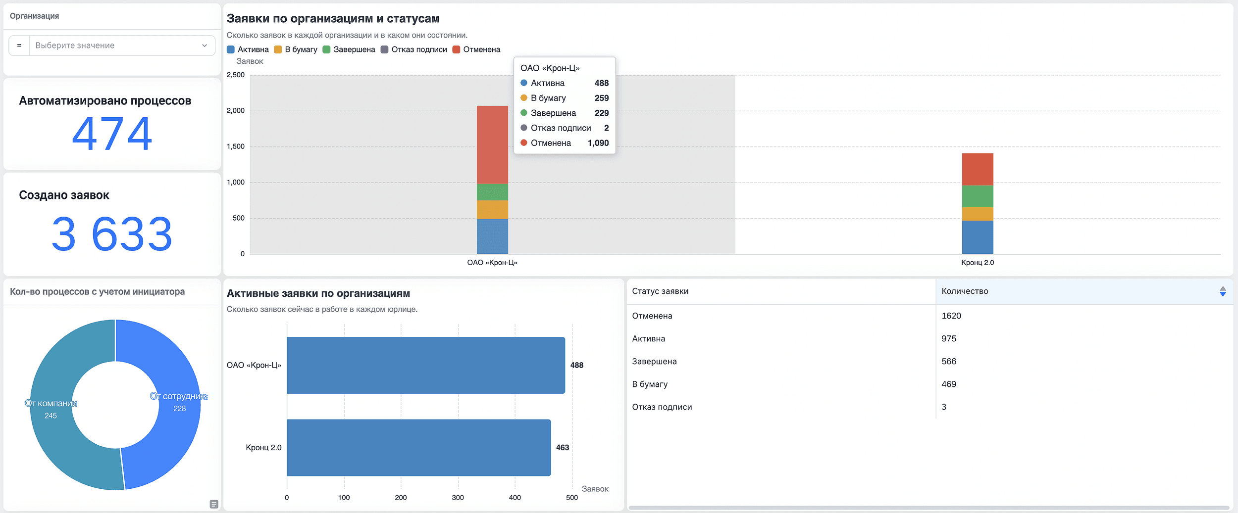Click the tooltip row В бумагу 259

coord(565,98)
